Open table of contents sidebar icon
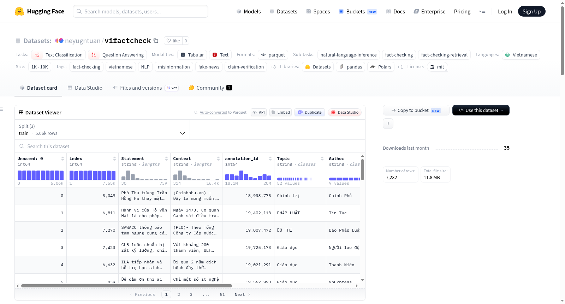Image resolution: width=565 pixels, height=304 pixels. [x=2, y=109]
